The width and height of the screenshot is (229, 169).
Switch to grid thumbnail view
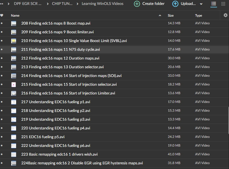point(223,4)
